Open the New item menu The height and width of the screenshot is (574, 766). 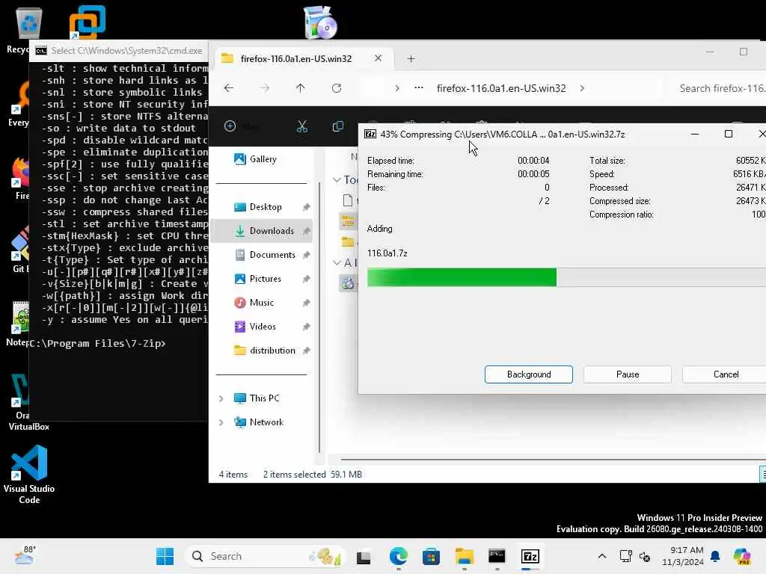pos(242,126)
